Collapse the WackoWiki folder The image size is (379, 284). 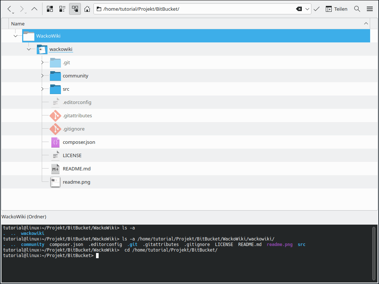(x=16, y=36)
